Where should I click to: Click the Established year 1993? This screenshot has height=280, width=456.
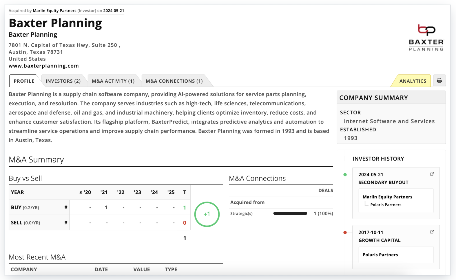(351, 138)
